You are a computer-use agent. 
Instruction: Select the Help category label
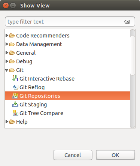(22, 122)
